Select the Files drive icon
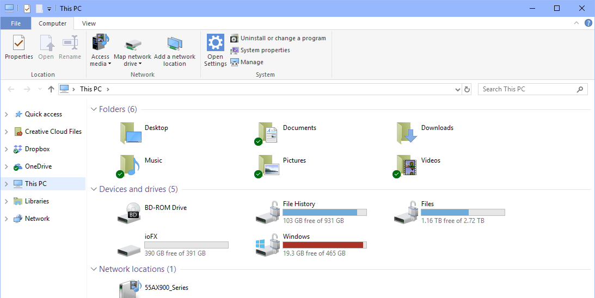This screenshot has height=298, width=595. (x=406, y=213)
